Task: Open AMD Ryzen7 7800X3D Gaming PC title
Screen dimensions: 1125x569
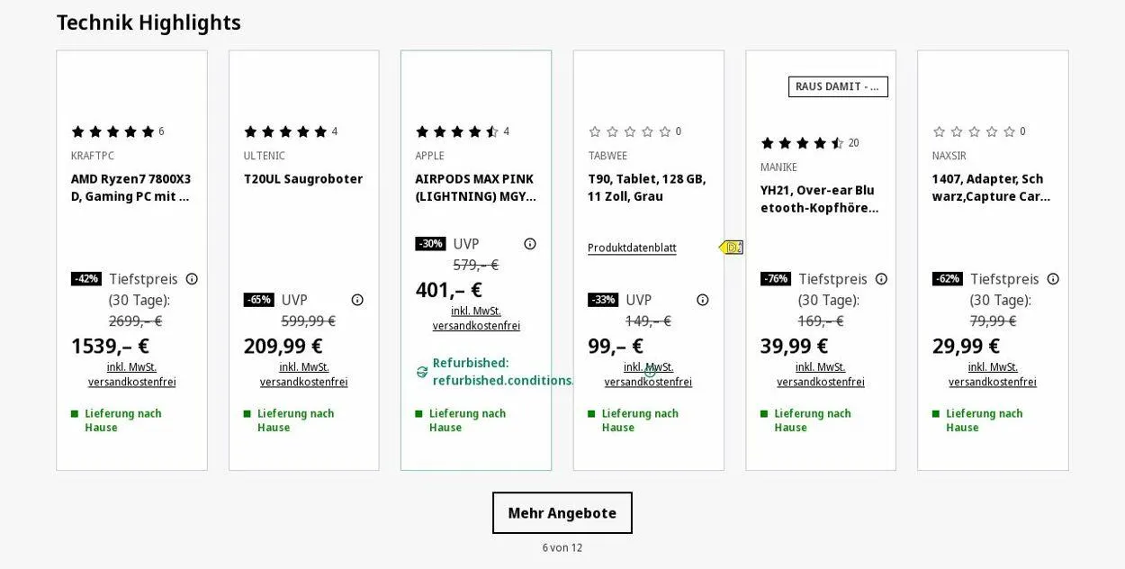Action: [x=130, y=187]
